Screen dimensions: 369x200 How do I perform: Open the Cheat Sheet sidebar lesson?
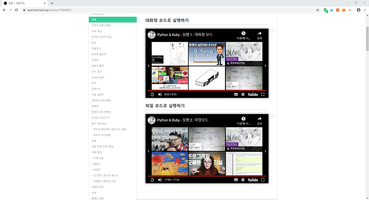point(98,77)
